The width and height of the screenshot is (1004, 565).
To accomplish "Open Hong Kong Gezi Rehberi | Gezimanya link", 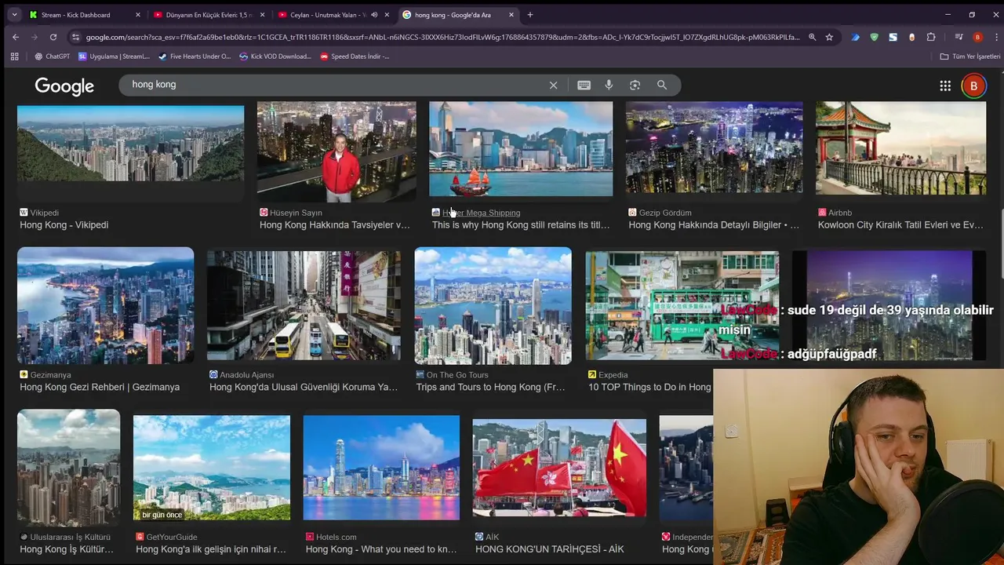I will coord(100,388).
